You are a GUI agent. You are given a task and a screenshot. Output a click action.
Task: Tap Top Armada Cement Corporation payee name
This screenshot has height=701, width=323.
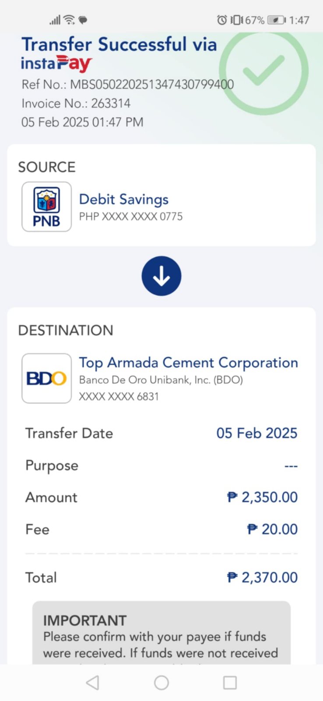pyautogui.click(x=188, y=363)
